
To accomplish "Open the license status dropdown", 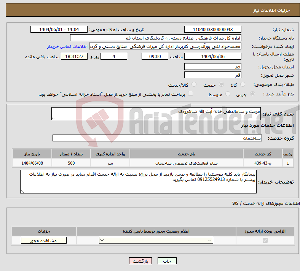I will (156, 240).
